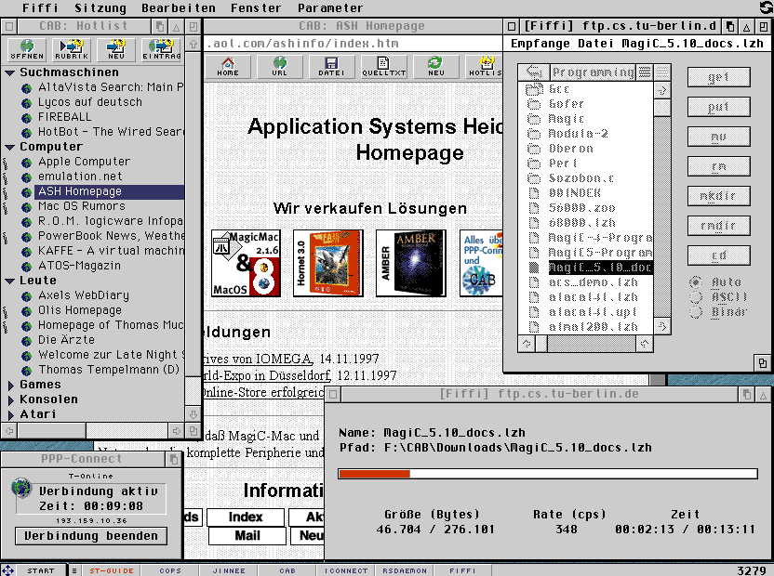Click the get button in Fiffi
This screenshot has height=576, width=774.
pyautogui.click(x=719, y=77)
